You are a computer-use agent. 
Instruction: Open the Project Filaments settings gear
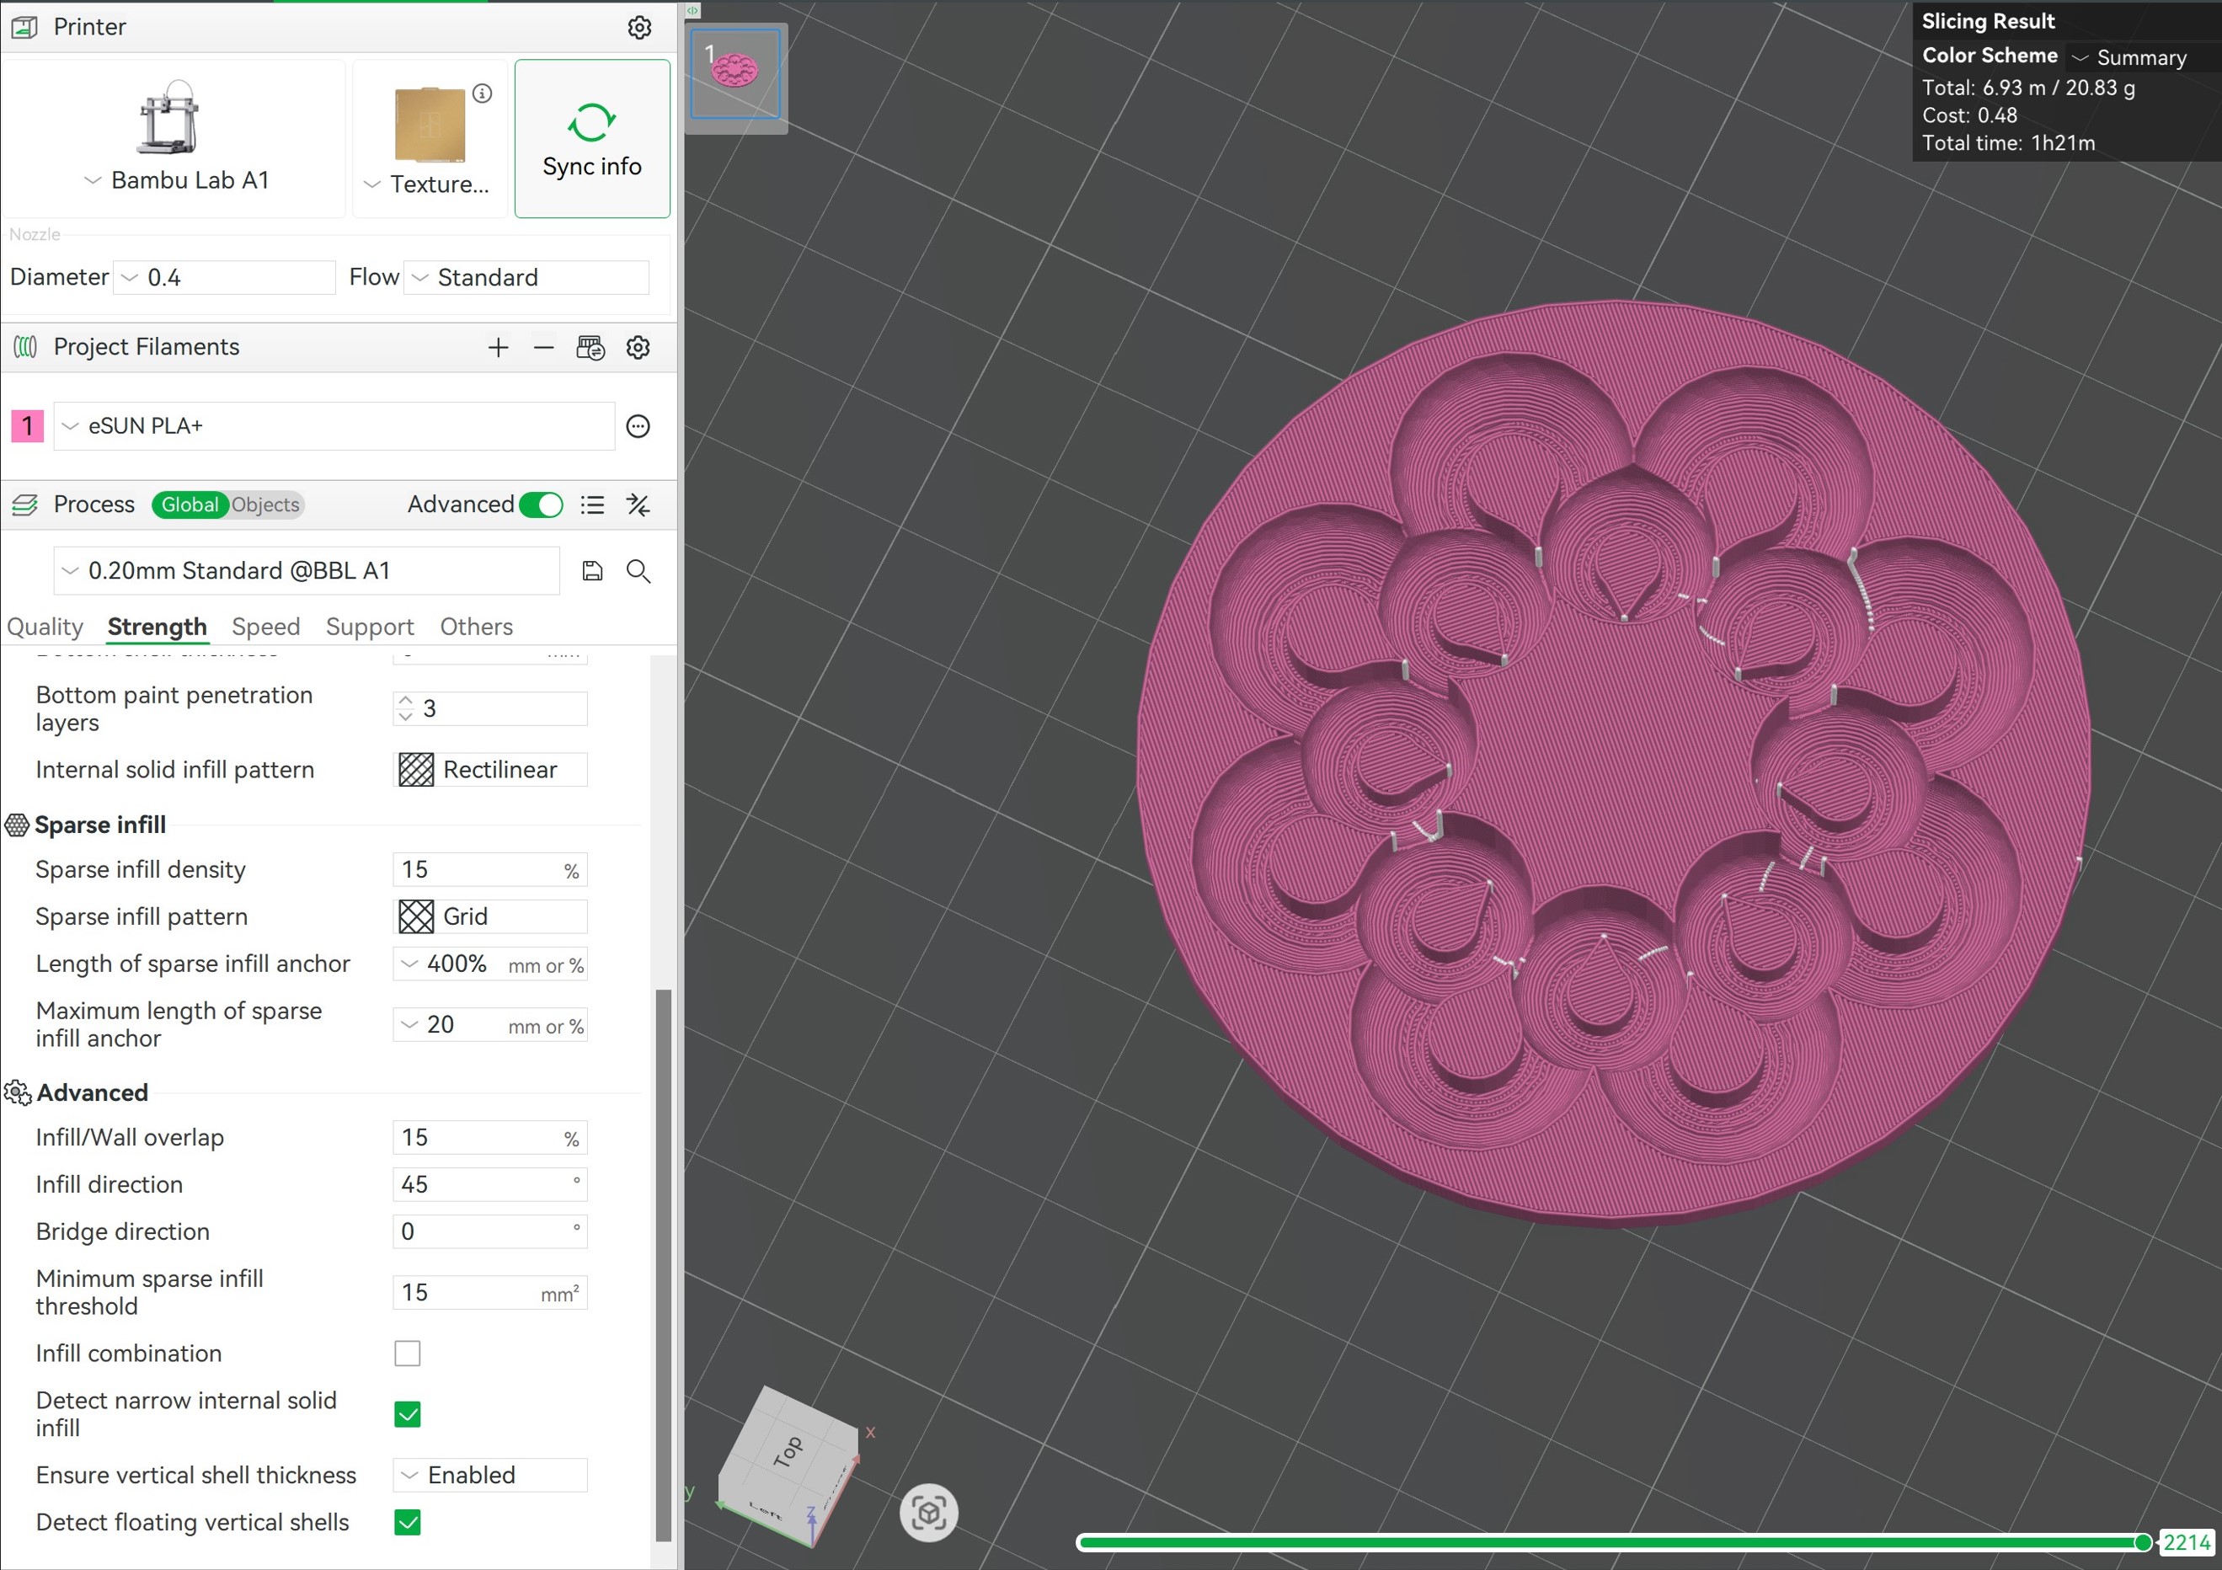click(638, 348)
